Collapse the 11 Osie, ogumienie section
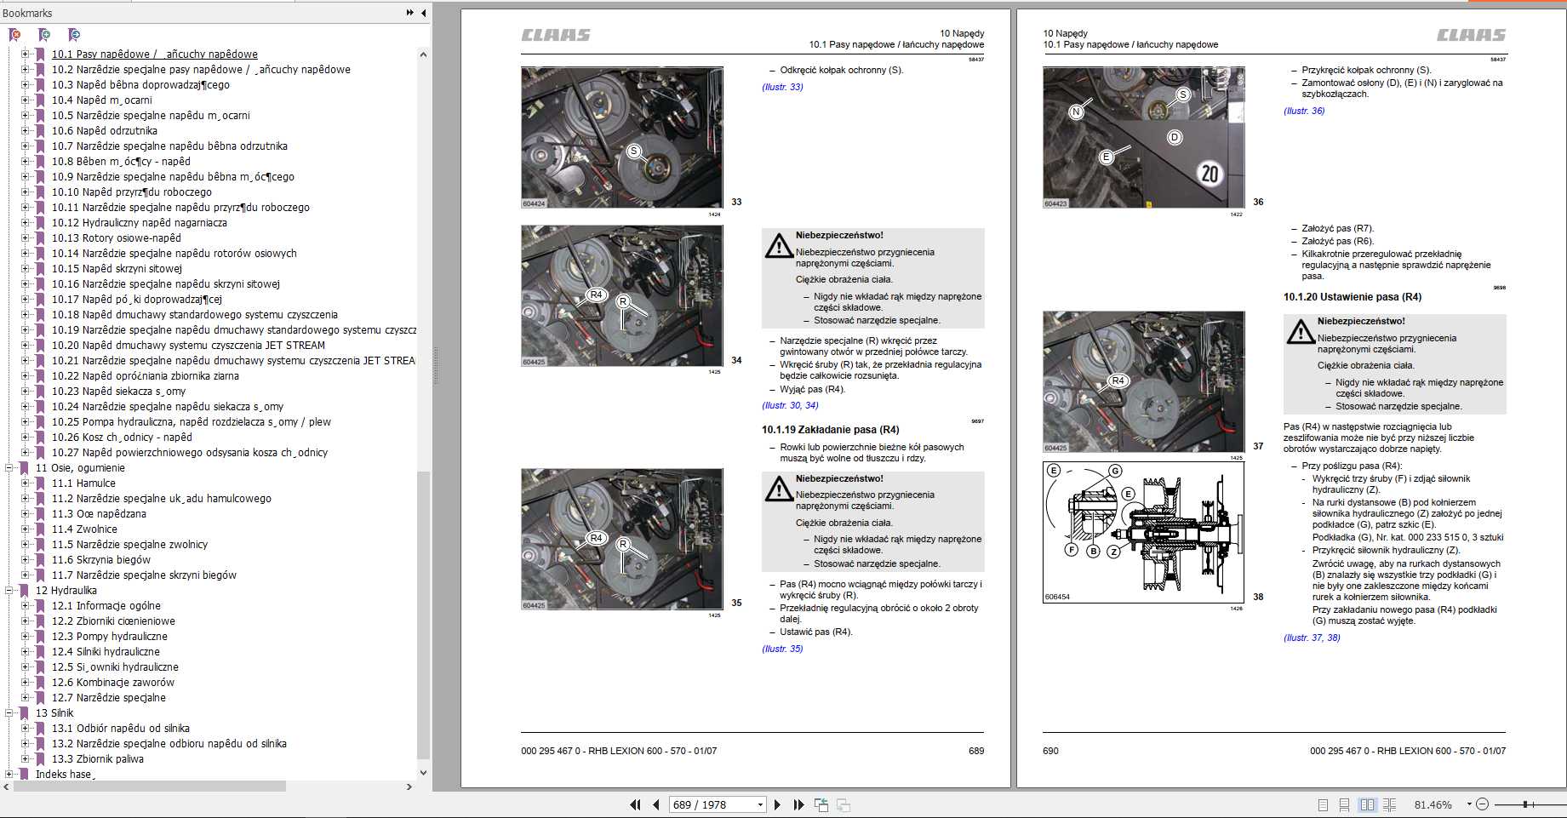Viewport: 1567px width, 818px height. [9, 467]
